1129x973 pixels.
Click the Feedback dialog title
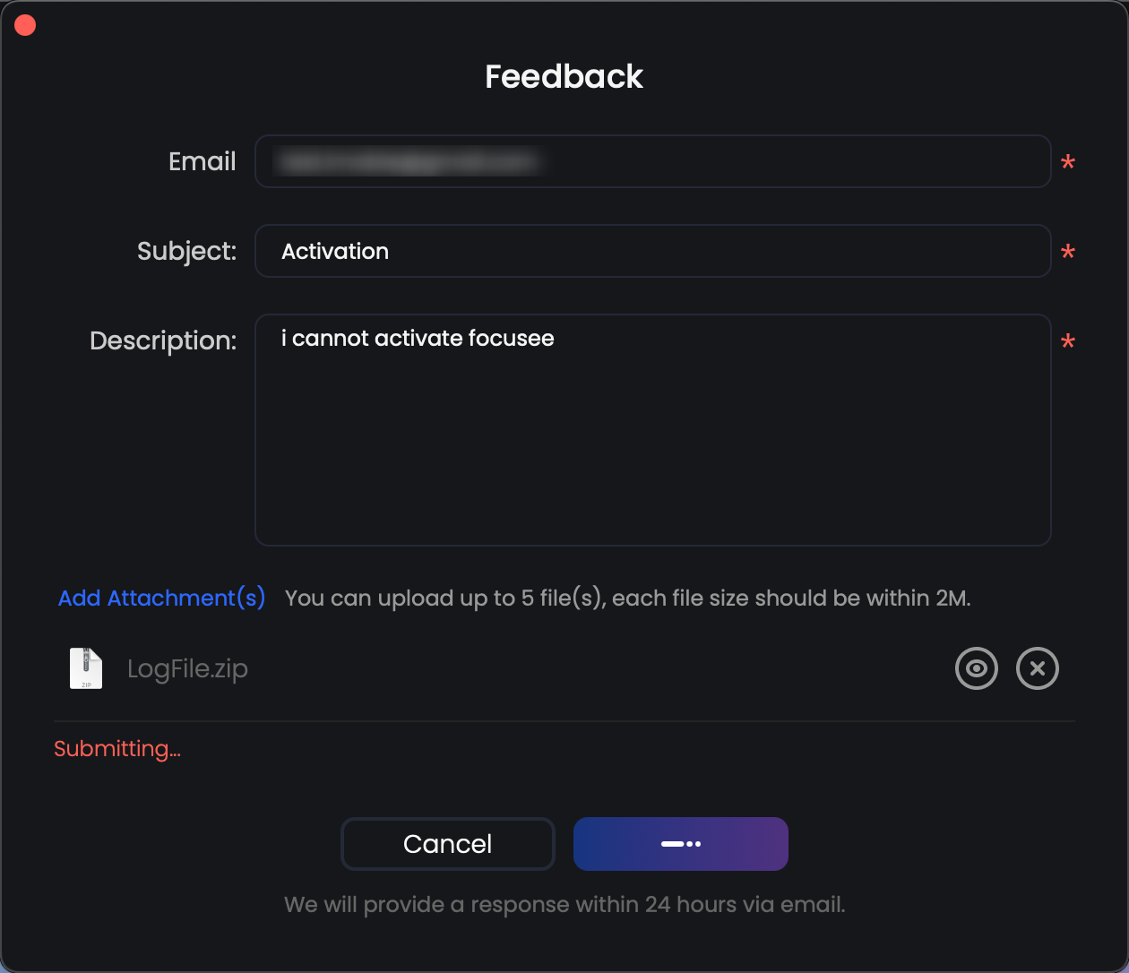click(564, 76)
